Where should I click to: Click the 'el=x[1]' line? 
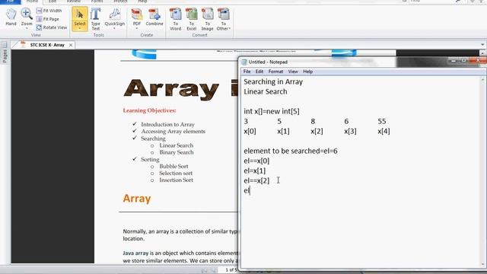click(254, 170)
